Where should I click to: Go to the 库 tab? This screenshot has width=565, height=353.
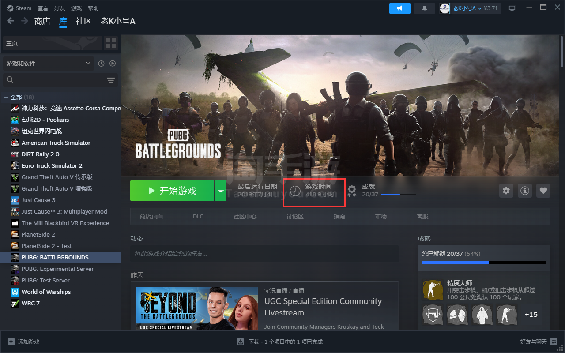click(63, 21)
